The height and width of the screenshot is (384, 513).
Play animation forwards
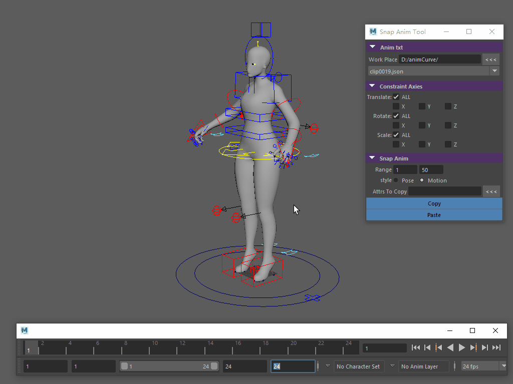[x=462, y=347]
